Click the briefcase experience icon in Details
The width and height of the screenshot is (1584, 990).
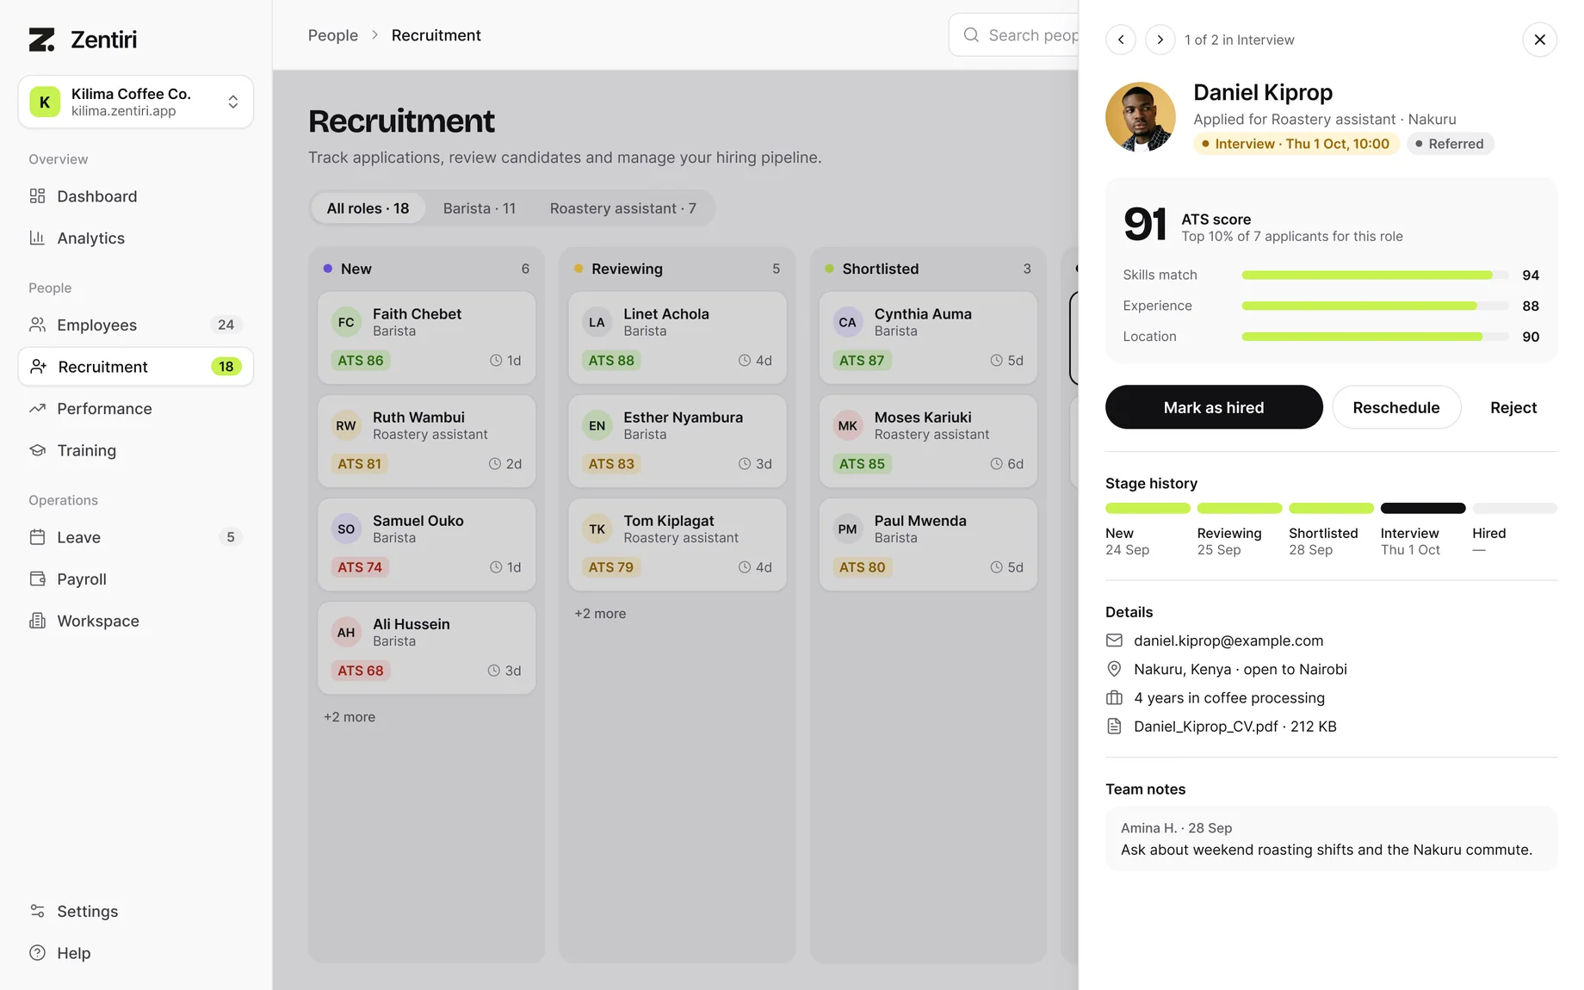[x=1114, y=697]
